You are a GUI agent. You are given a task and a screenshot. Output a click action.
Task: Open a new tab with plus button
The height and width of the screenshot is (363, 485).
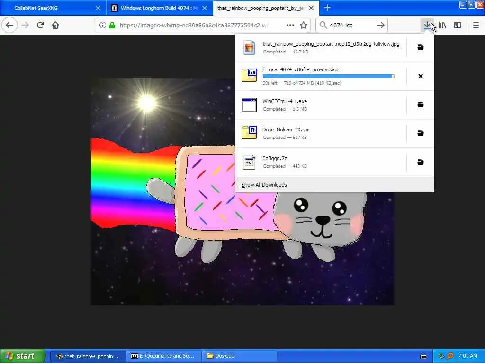coord(327,8)
